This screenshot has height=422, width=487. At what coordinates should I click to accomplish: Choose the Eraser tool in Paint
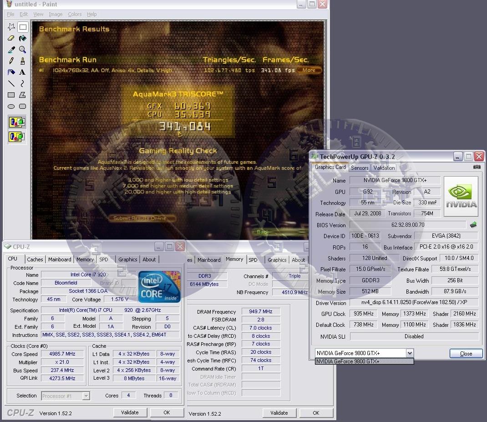pos(11,38)
